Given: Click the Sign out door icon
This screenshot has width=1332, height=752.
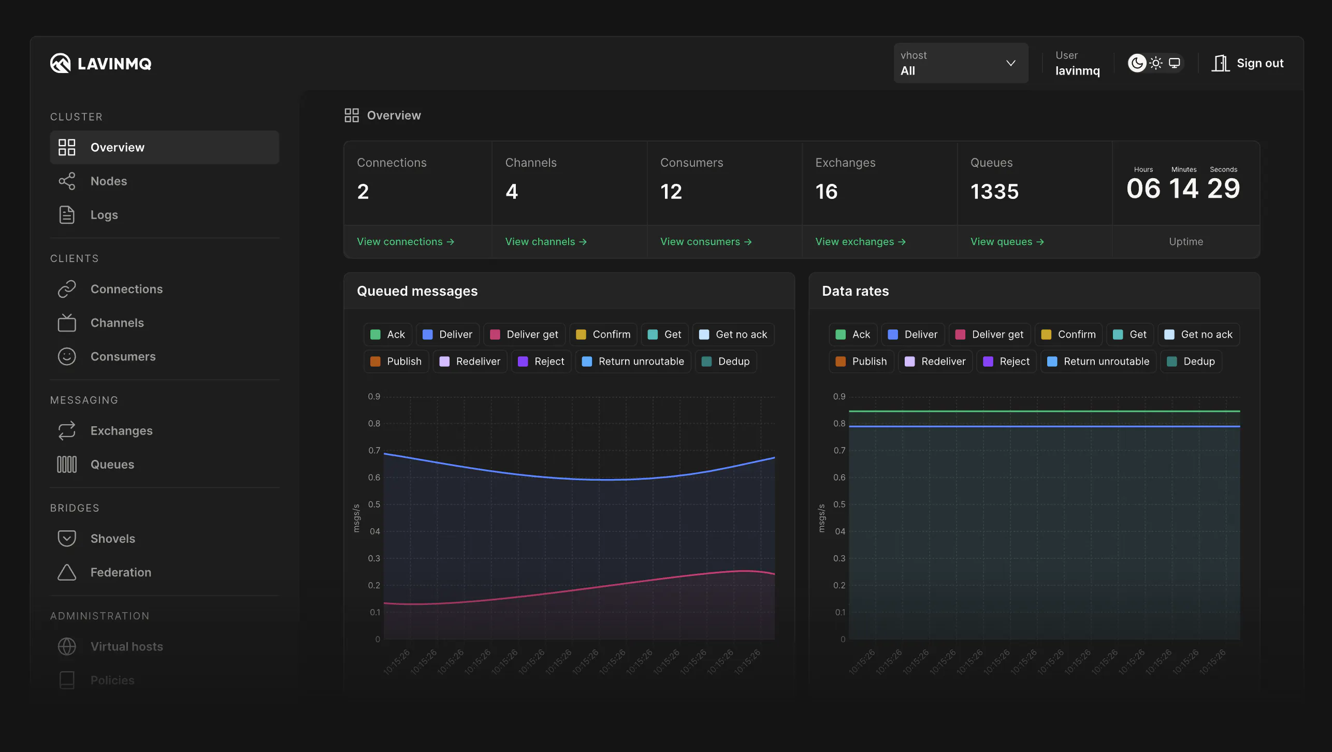Looking at the screenshot, I should coord(1221,63).
